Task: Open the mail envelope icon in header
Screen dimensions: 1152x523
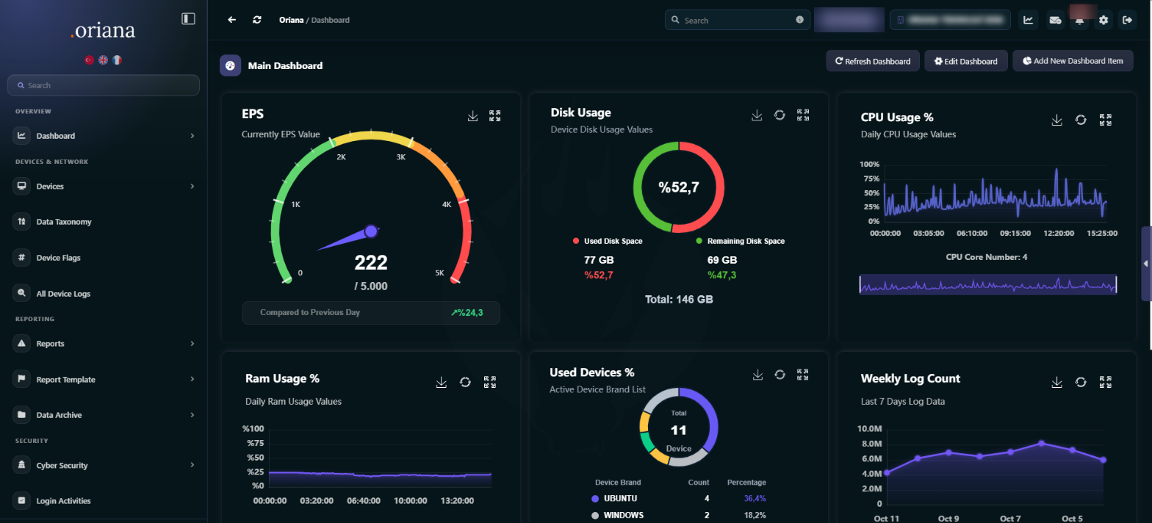Action: 1054,20
